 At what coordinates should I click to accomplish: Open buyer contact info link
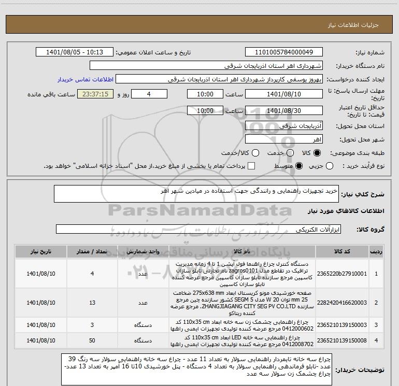[85, 79]
